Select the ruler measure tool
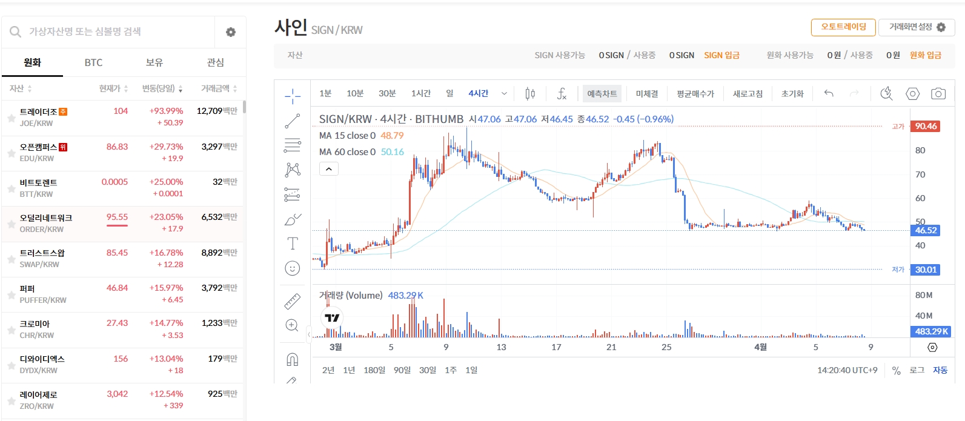The width and height of the screenshot is (965, 421). 293,301
